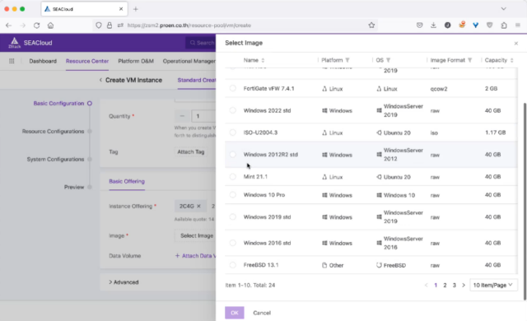The image size is (527, 321).
Task: Filter the Image Format column
Action: [x=469, y=60]
